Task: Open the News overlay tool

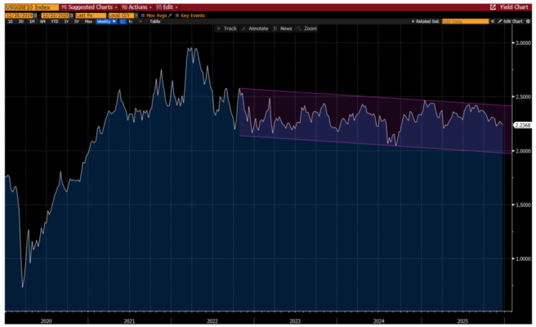Action: 284,29
